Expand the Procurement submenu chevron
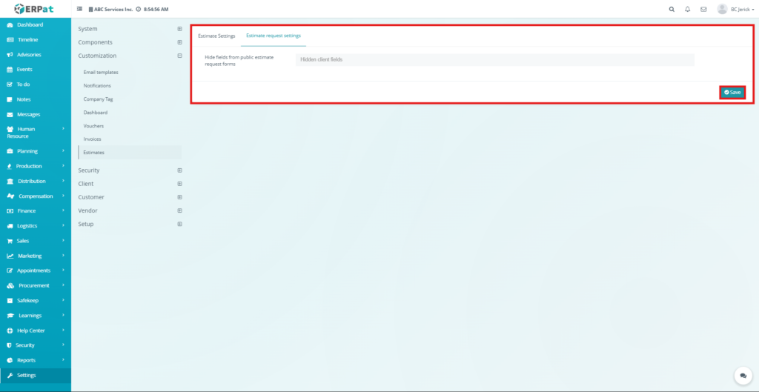Image resolution: width=759 pixels, height=392 pixels. point(64,285)
